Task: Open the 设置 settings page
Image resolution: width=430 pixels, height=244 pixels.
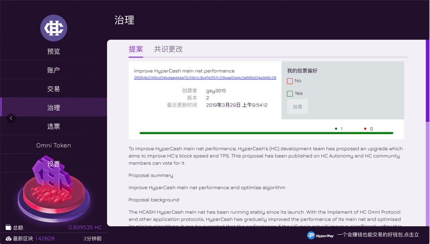Action: click(x=53, y=164)
